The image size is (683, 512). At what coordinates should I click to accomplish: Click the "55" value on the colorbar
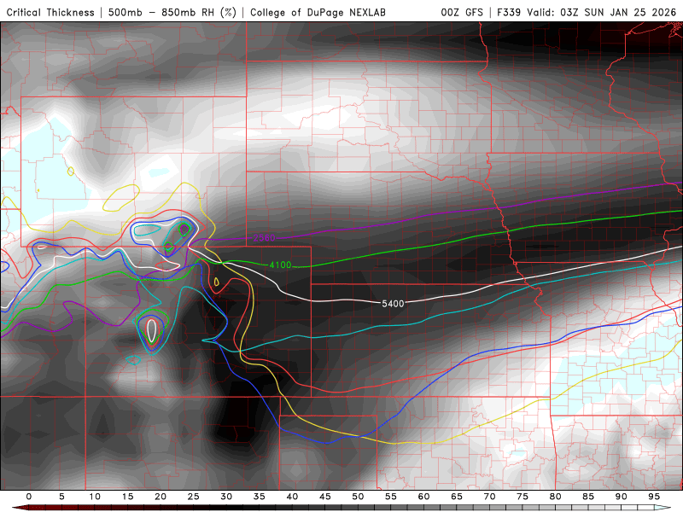[391, 497]
